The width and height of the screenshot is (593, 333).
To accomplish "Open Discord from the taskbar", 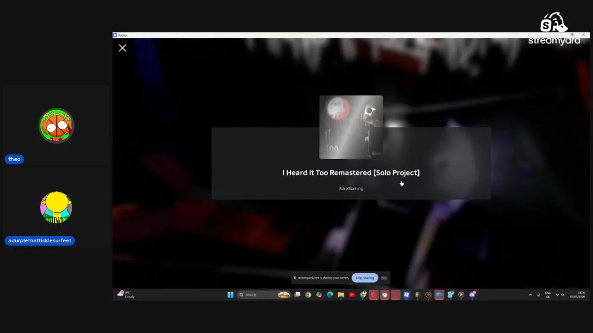I will click(472, 295).
